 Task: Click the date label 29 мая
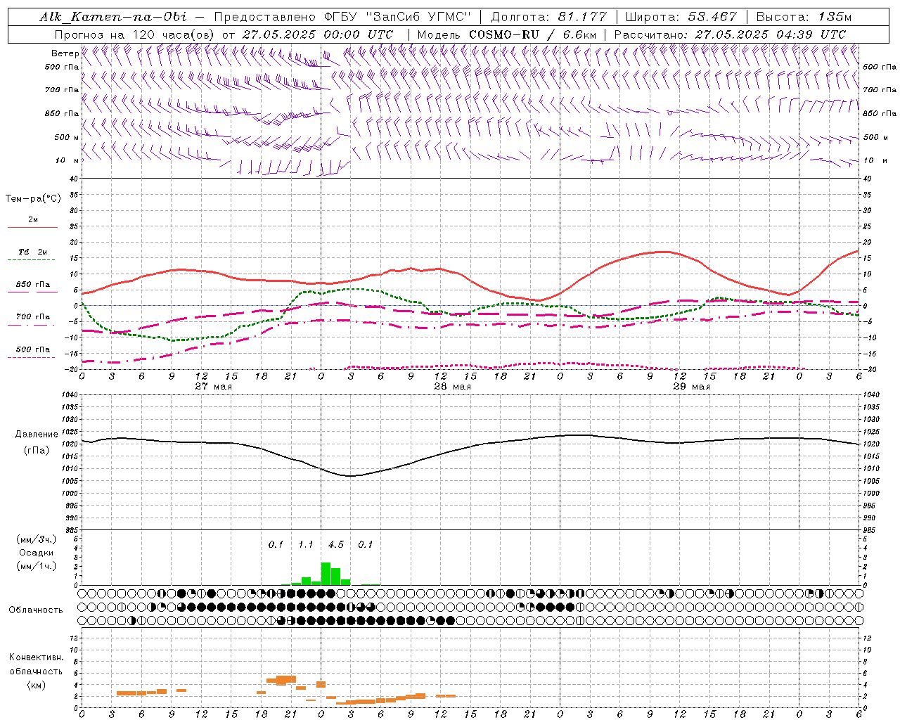(691, 387)
